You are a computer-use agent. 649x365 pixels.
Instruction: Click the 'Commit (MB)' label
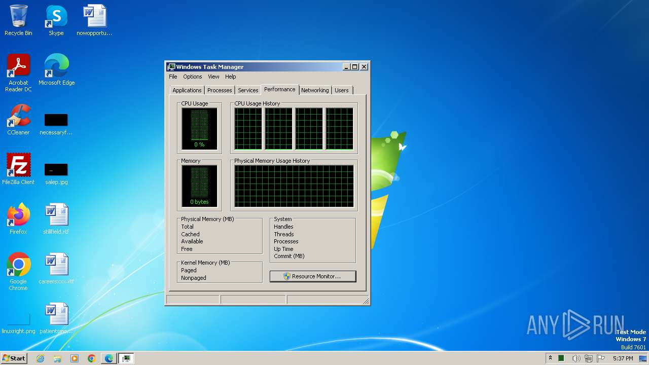coord(289,256)
